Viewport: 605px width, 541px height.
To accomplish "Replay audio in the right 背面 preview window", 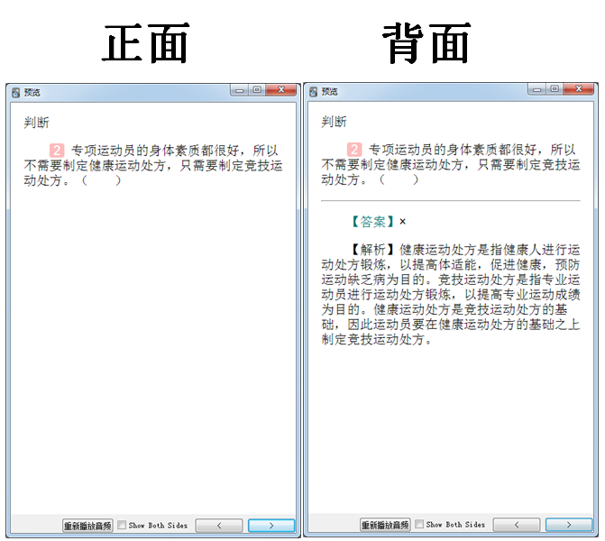I will coord(385,525).
